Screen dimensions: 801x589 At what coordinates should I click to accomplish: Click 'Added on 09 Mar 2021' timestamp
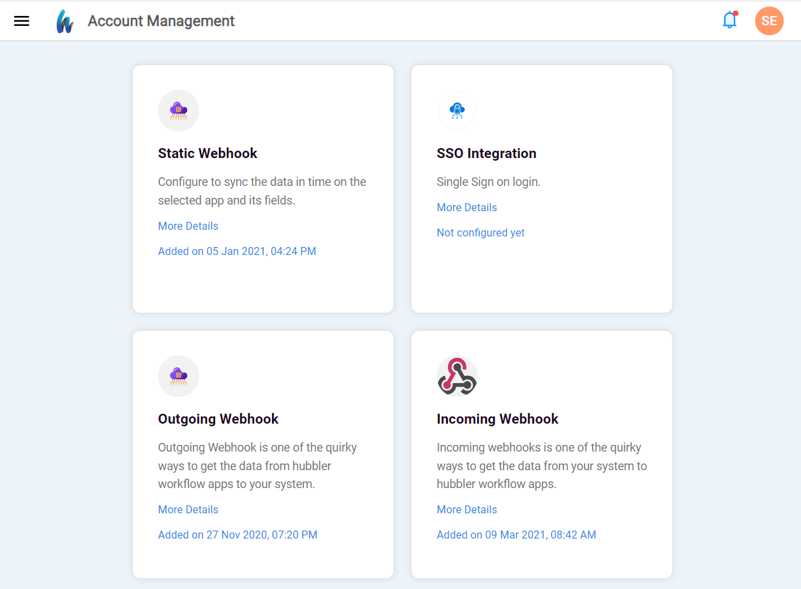[x=516, y=535]
